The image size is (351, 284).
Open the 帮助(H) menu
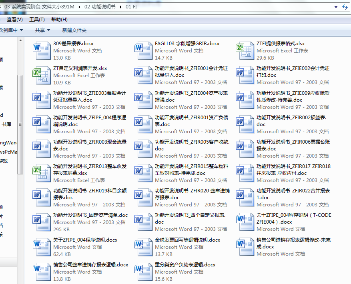[59, 20]
